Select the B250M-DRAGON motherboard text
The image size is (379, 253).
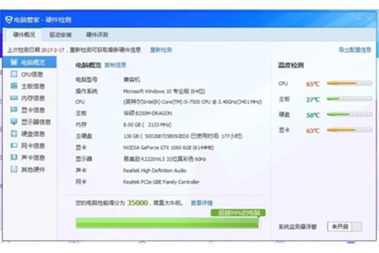coord(147,113)
